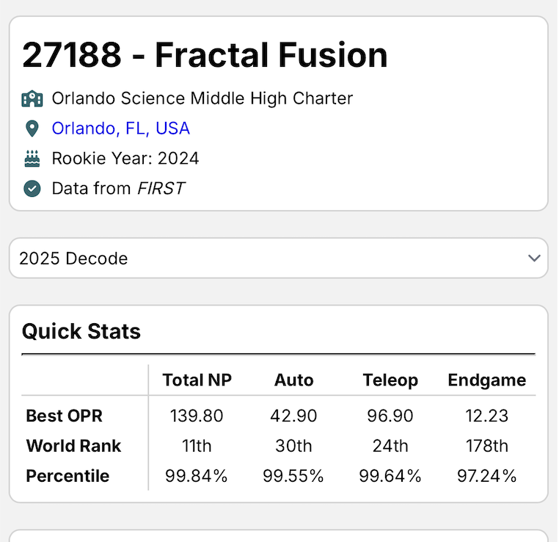The height and width of the screenshot is (542, 559).
Task: Select the Total NP column header
Action: [197, 380]
